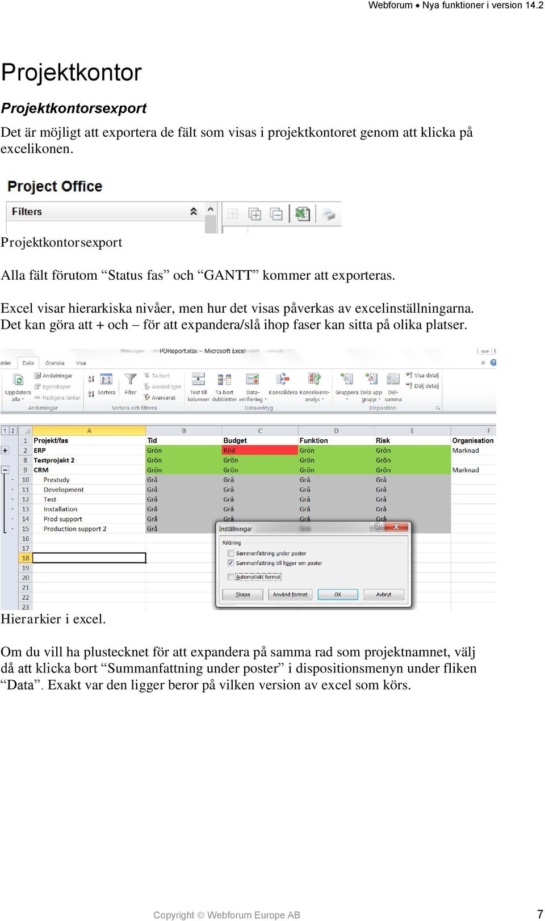Image resolution: width=545 pixels, height=921 pixels.
Task: Click the Production support 2 cell
Action: (89, 529)
